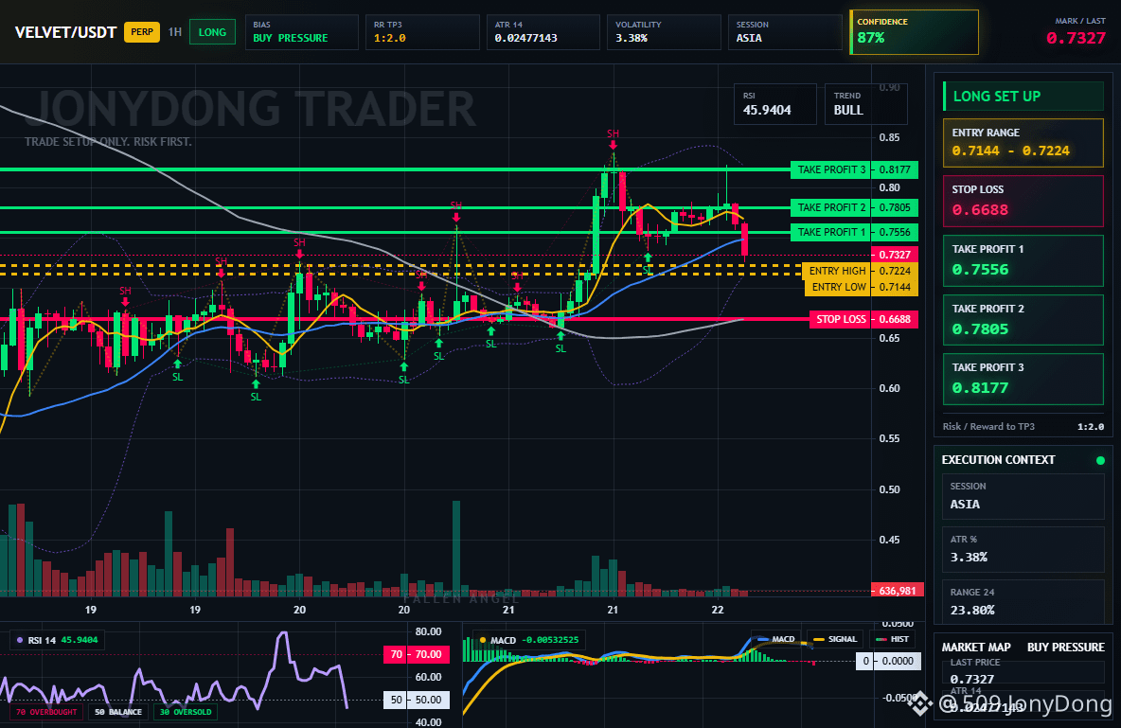The width and height of the screenshot is (1121, 728).
Task: Select the TAKE PROFIT 2 chart line label
Action: (830, 207)
